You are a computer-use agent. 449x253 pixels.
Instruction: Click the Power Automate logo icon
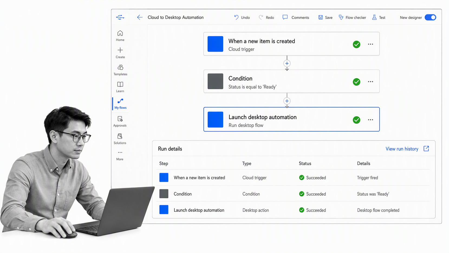120,17
